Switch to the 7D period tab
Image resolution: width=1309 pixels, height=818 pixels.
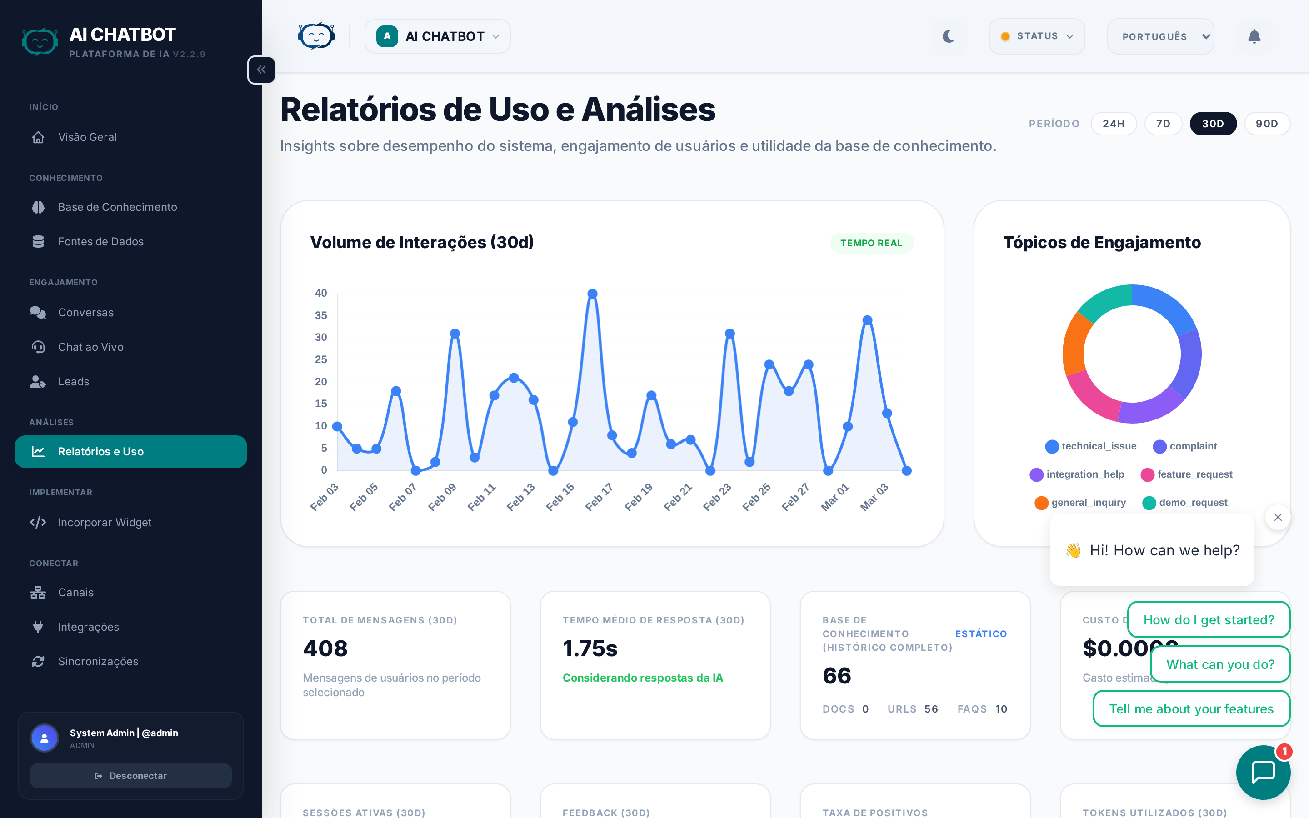(x=1164, y=123)
